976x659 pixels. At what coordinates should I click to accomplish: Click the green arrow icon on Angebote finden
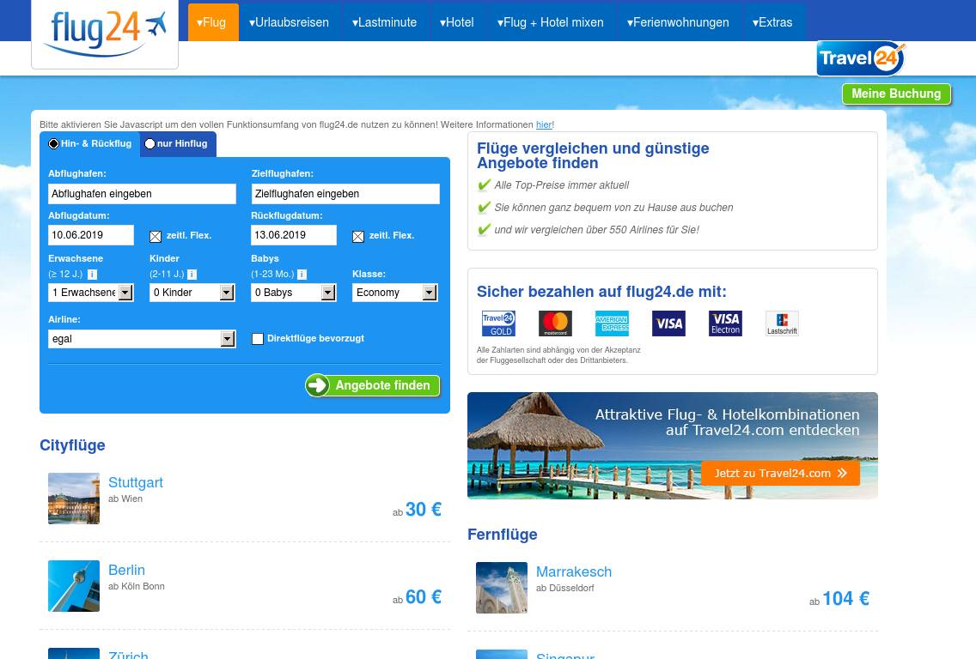317,385
